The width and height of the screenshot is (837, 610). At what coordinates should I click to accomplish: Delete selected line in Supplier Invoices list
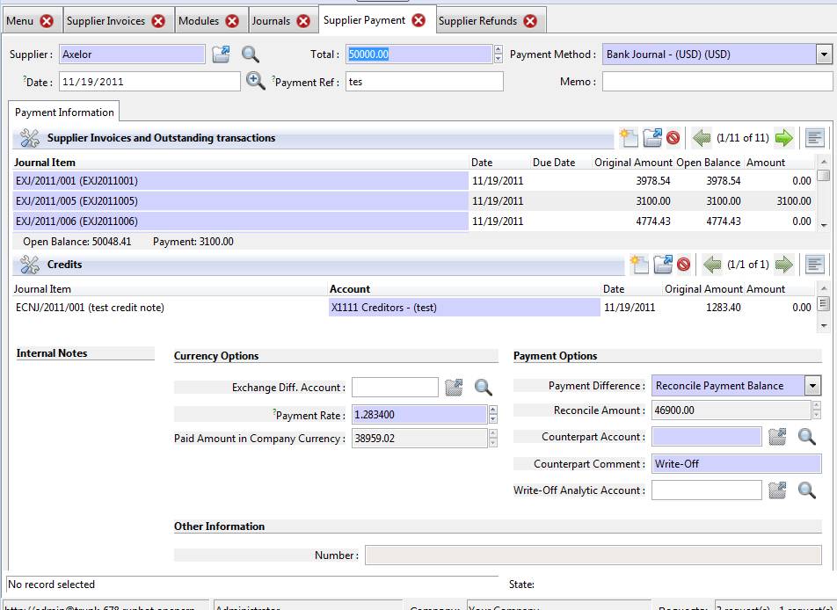[673, 138]
